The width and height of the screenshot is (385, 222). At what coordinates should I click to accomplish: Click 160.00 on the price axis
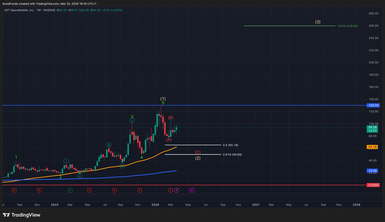[x=374, y=87]
